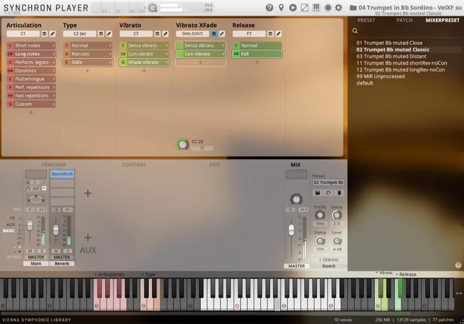464x324 pixels.
Task: Click the pencil edit icon in Articulation column
Action: point(52,34)
